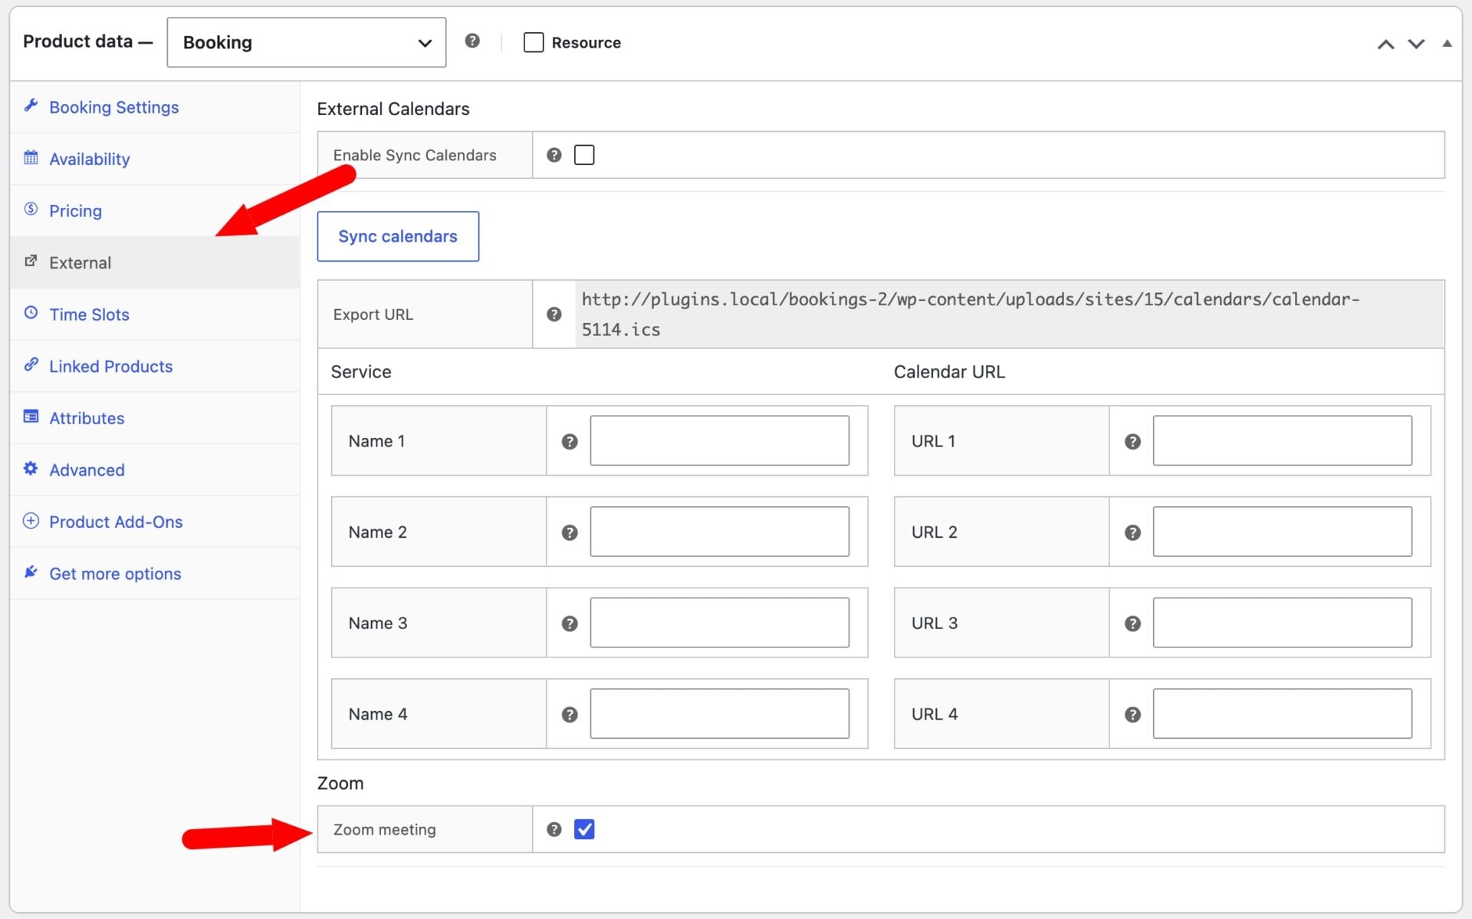
Task: Open the Product Add-Ons tab
Action: (x=155, y=522)
